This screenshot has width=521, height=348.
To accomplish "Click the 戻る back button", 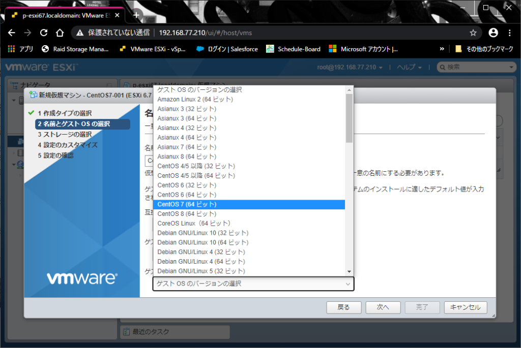I will (343, 307).
